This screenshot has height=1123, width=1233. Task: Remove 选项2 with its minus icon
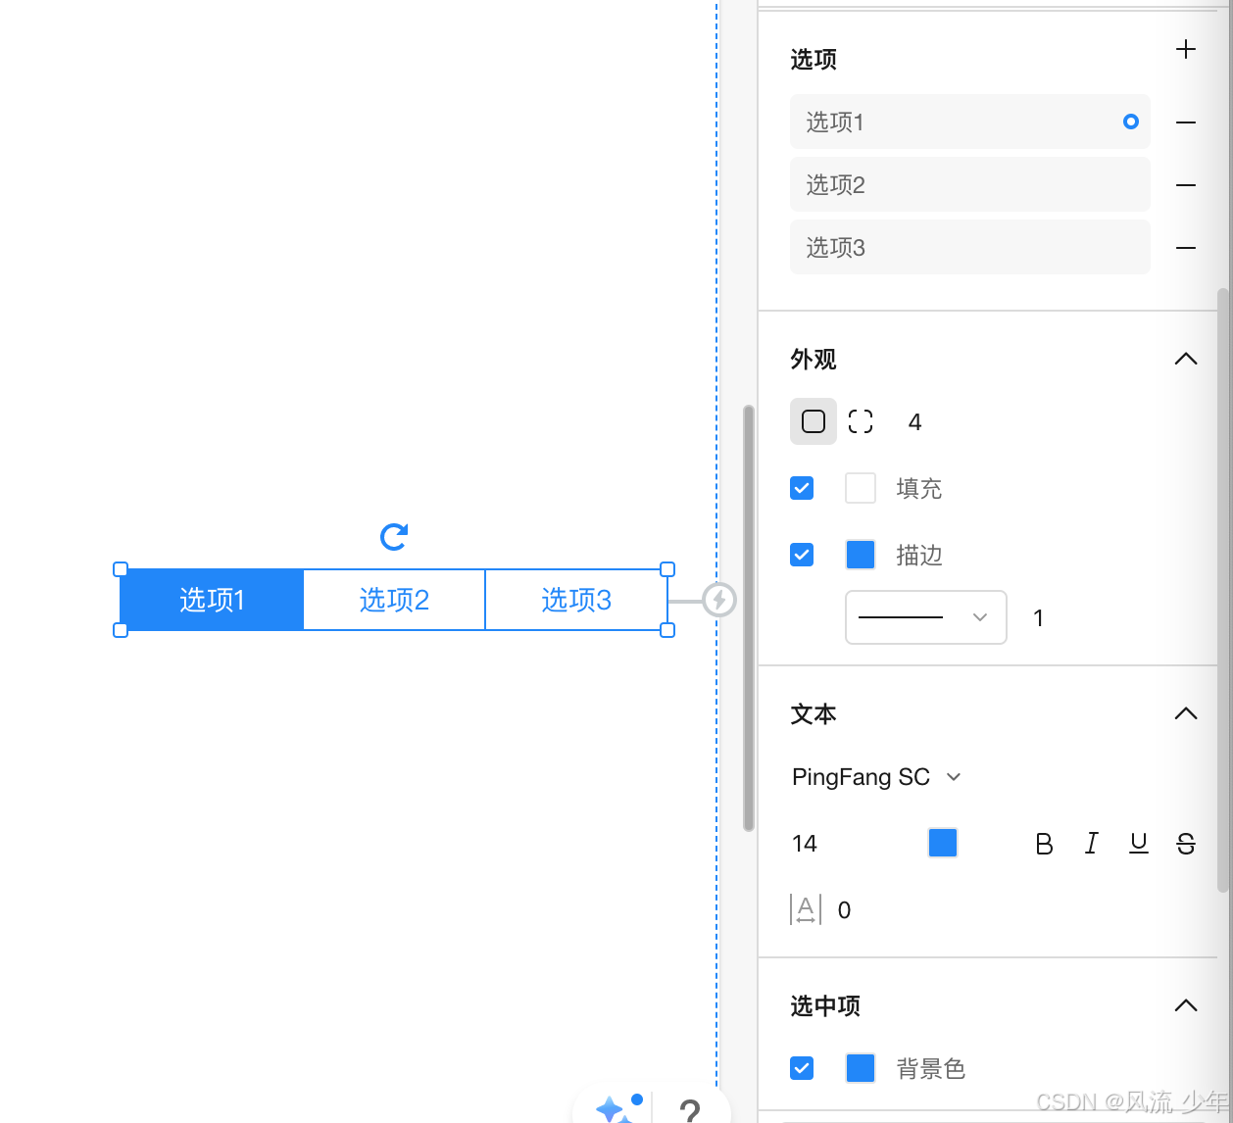(1186, 185)
